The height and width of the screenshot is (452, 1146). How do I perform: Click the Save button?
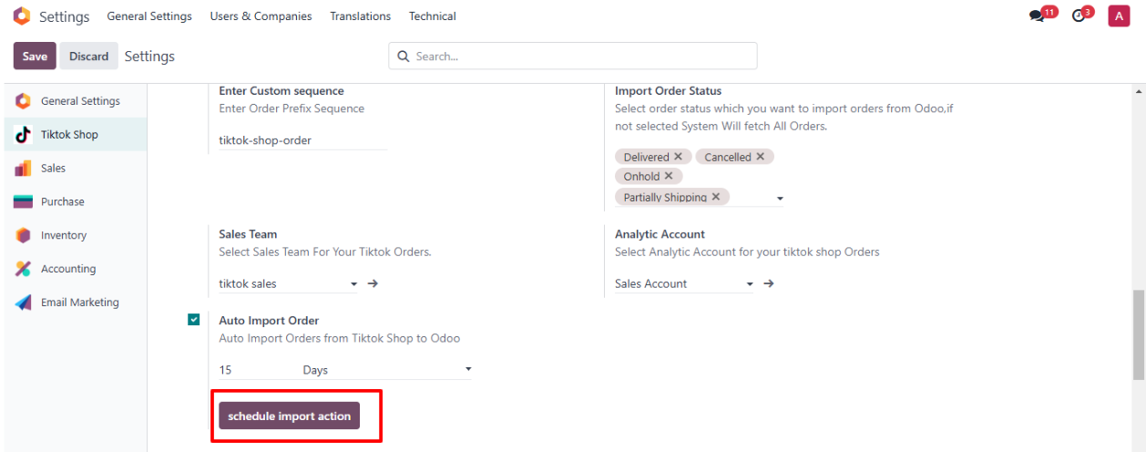(x=35, y=56)
